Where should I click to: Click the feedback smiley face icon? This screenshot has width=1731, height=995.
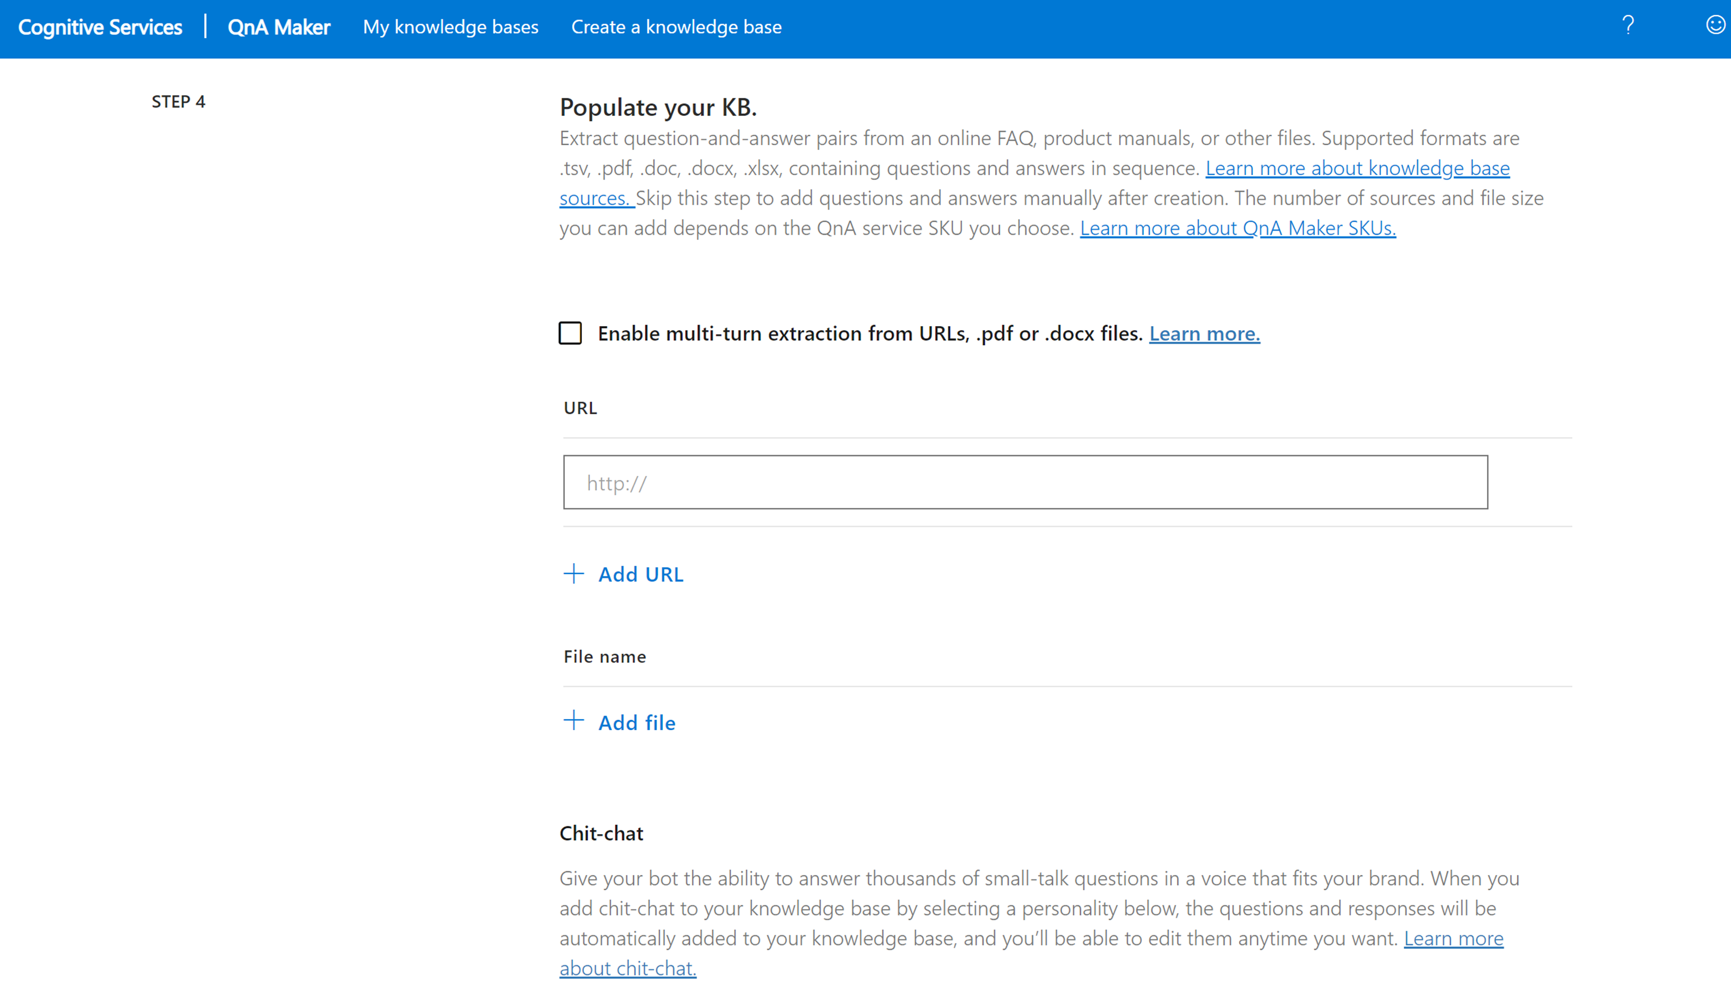pyautogui.click(x=1715, y=25)
